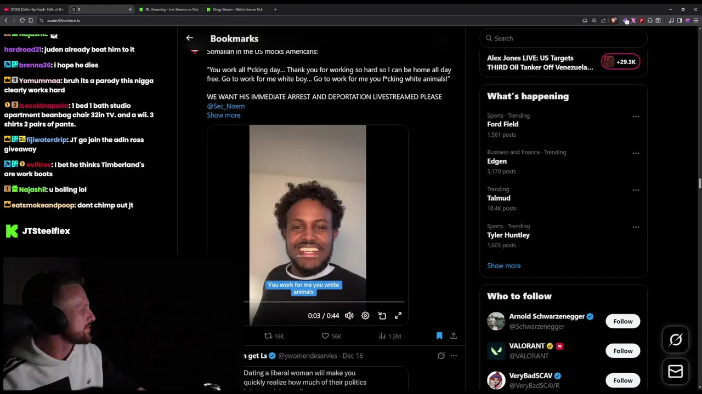Toggle browser sidebar panel icon
Screen dimensions: 702x394
pos(680,20)
